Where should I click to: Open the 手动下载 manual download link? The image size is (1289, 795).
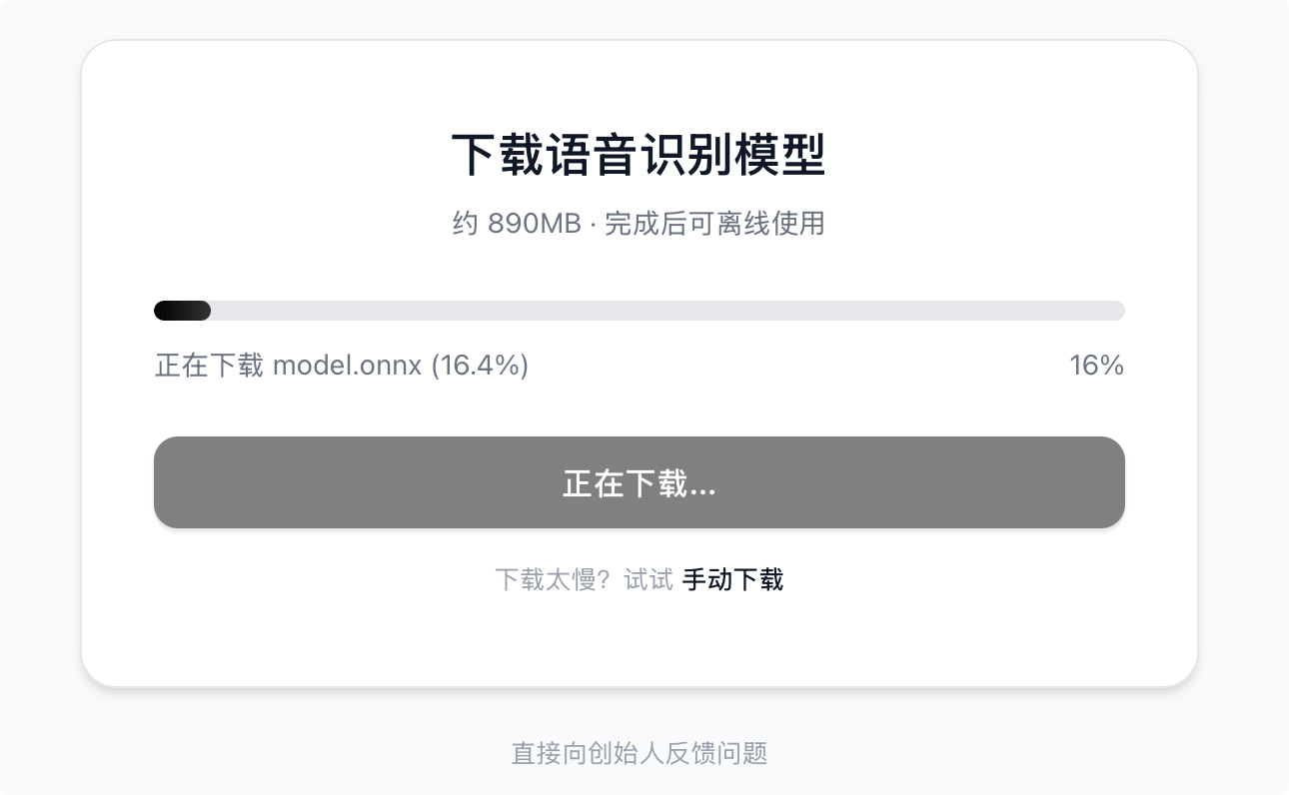coord(732,579)
